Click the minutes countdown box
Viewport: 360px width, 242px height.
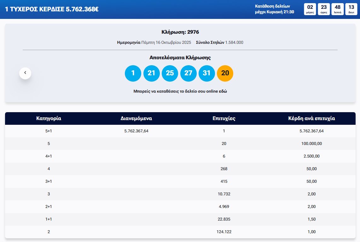coord(338,9)
